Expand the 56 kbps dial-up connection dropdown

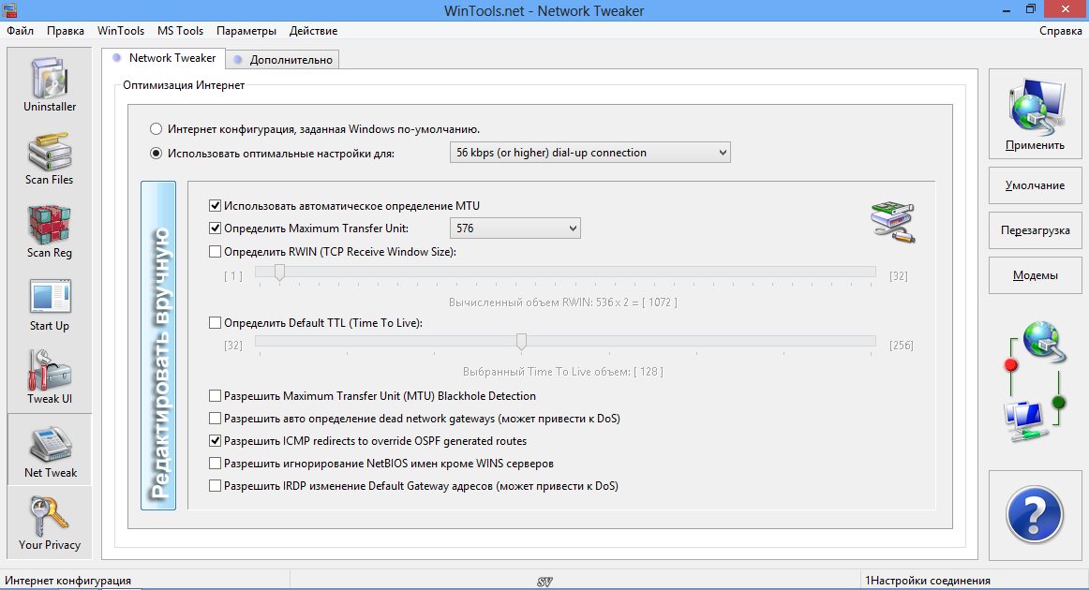[x=589, y=153]
